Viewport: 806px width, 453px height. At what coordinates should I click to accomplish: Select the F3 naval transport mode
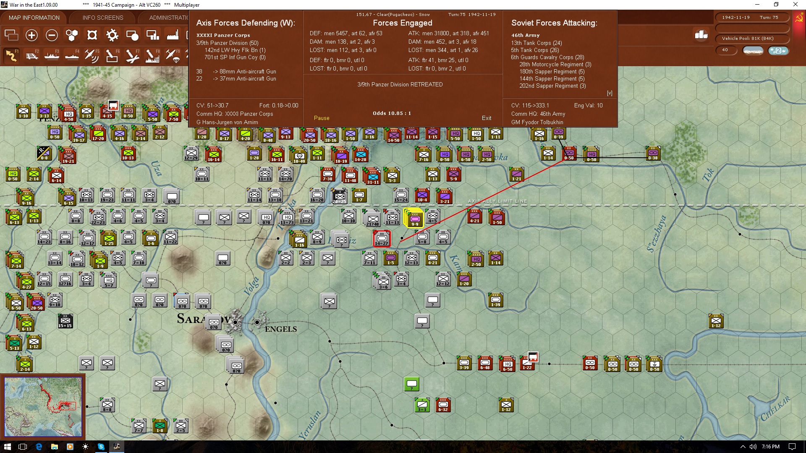tap(52, 56)
